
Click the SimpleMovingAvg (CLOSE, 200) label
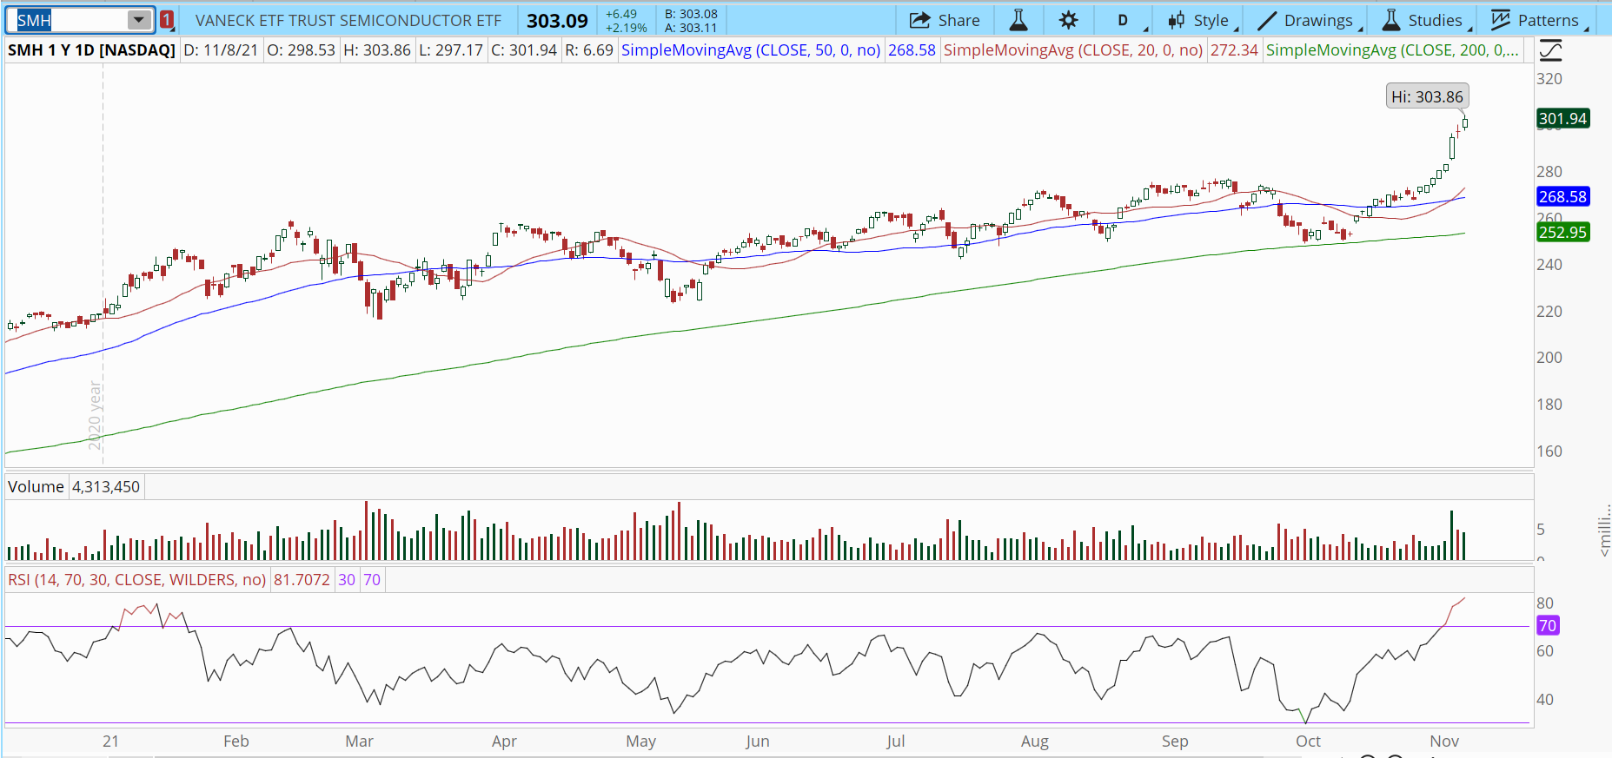coord(1392,50)
